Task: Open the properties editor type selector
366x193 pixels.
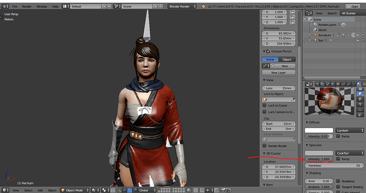Action: pos(309,84)
